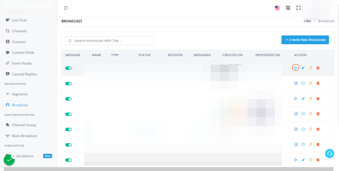
Task: Open Live Chat from the sidebar
Action: tap(19, 20)
